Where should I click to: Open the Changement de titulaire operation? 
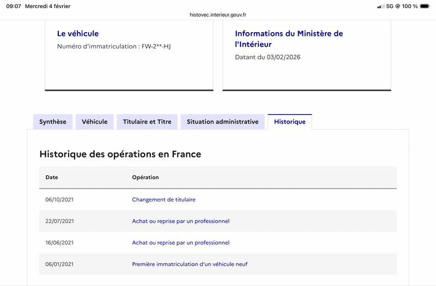(x=163, y=200)
